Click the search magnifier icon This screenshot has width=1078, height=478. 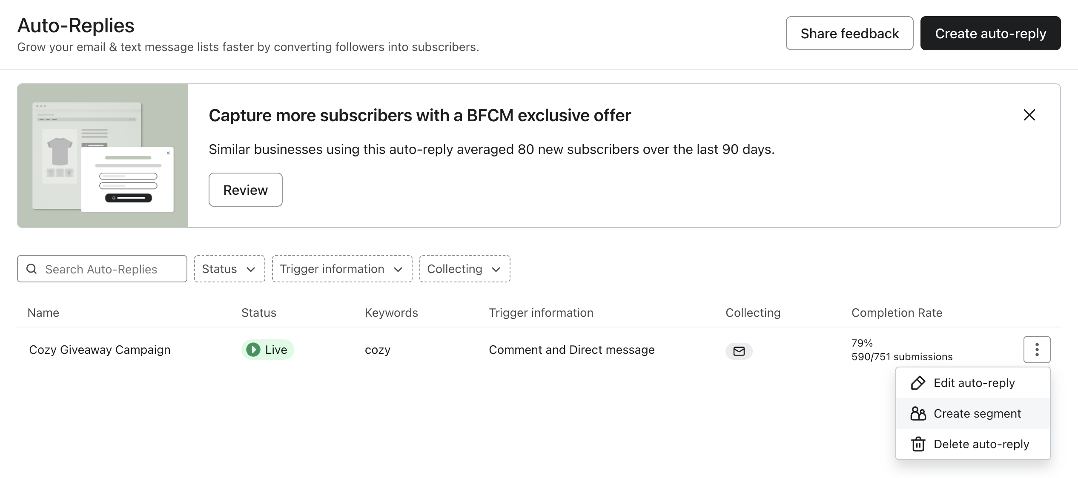32,269
